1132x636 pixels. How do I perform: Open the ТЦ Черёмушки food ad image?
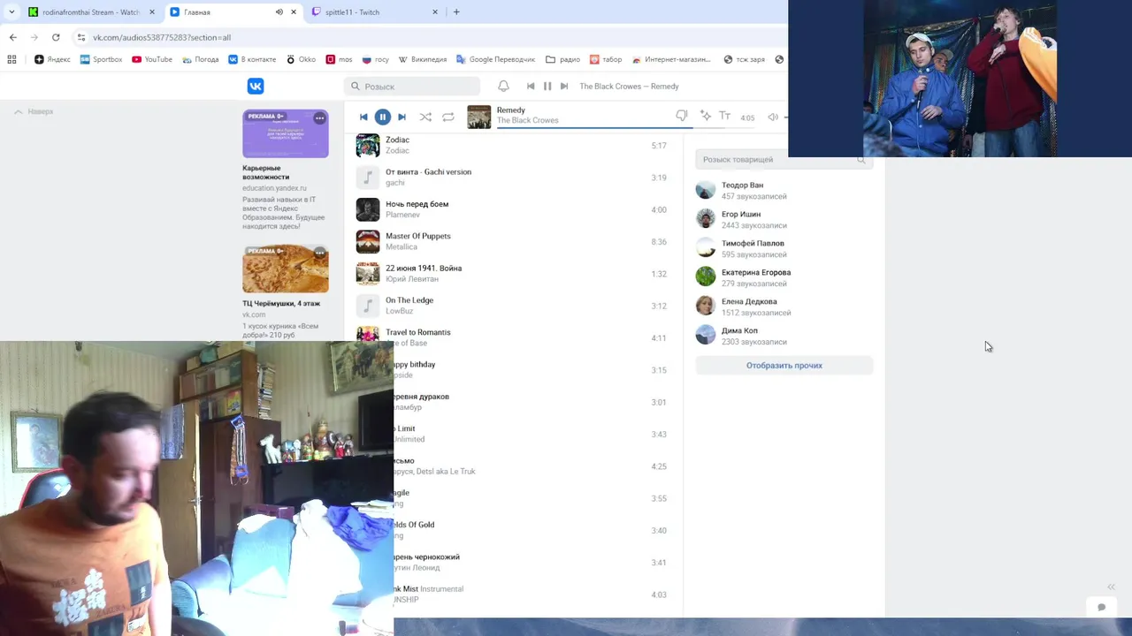[x=286, y=269]
